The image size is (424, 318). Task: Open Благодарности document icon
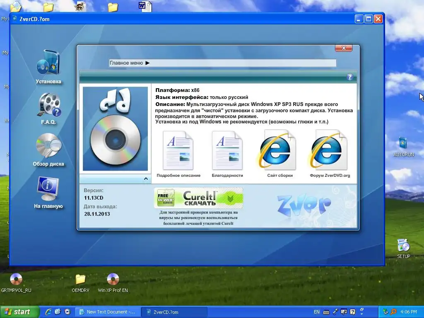227,151
